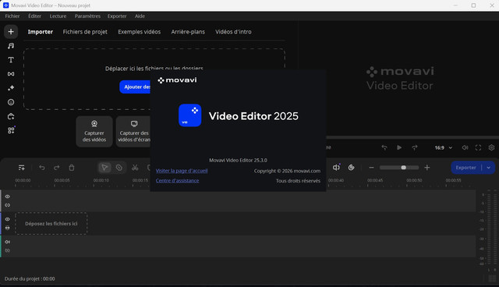The image size is (499, 287).
Task: Toggle visibility eye of main video track
Action: (x=7, y=219)
